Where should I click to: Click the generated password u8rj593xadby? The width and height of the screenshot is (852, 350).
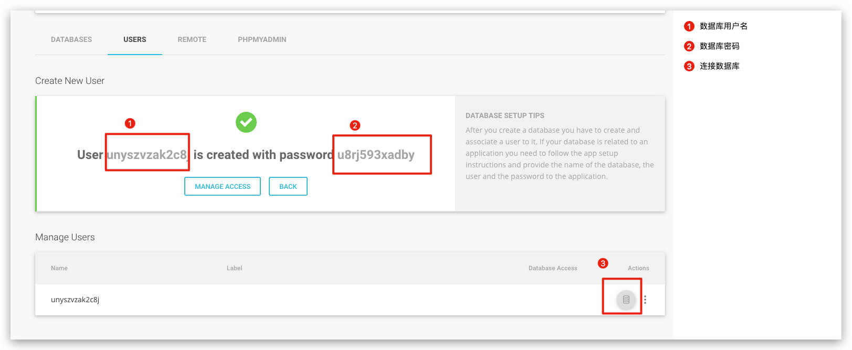click(x=376, y=155)
